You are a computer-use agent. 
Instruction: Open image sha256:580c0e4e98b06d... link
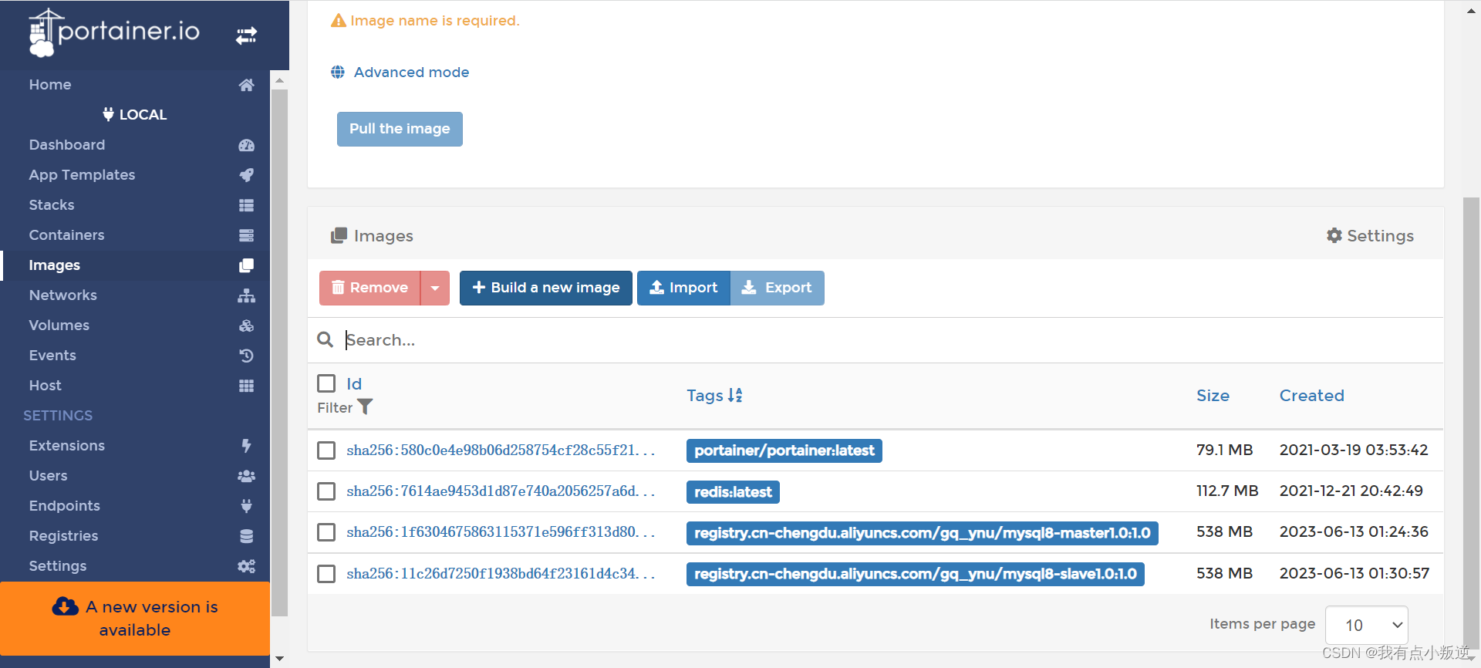(x=501, y=450)
